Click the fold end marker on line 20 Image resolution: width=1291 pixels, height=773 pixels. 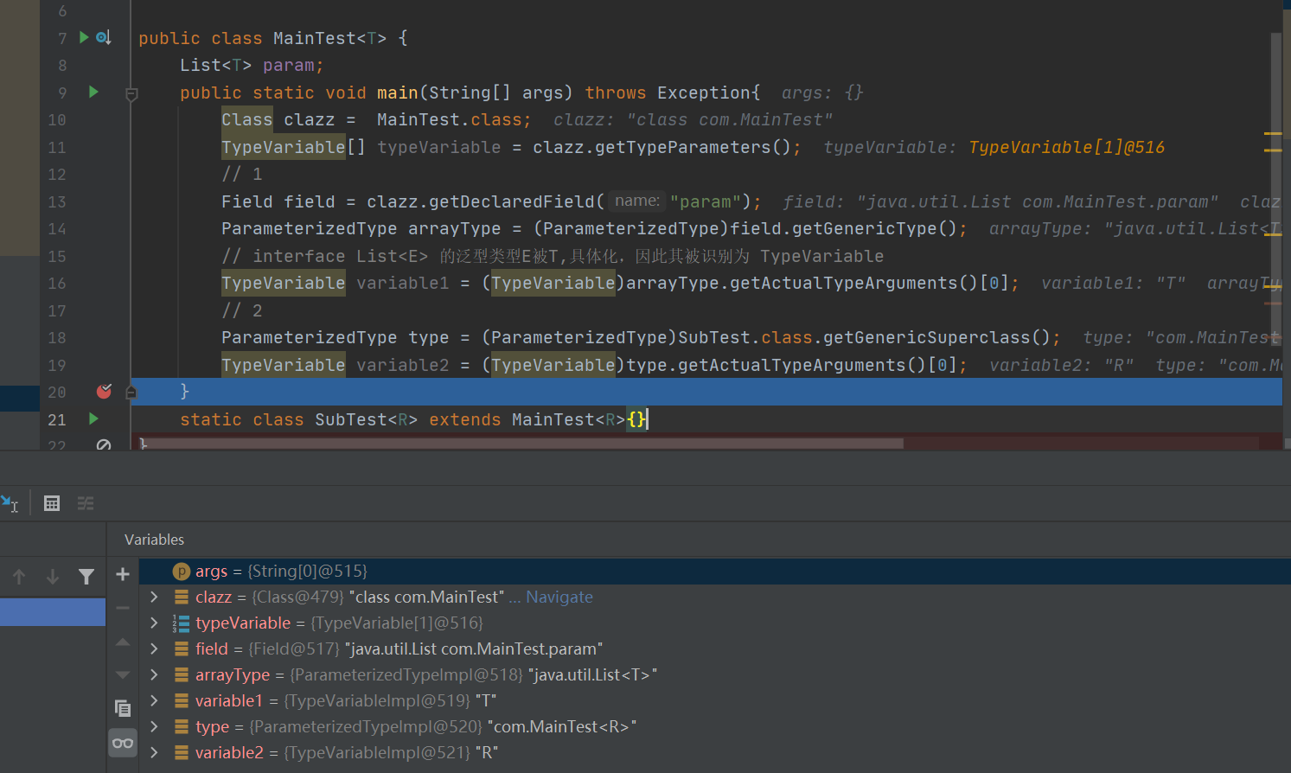click(x=131, y=392)
